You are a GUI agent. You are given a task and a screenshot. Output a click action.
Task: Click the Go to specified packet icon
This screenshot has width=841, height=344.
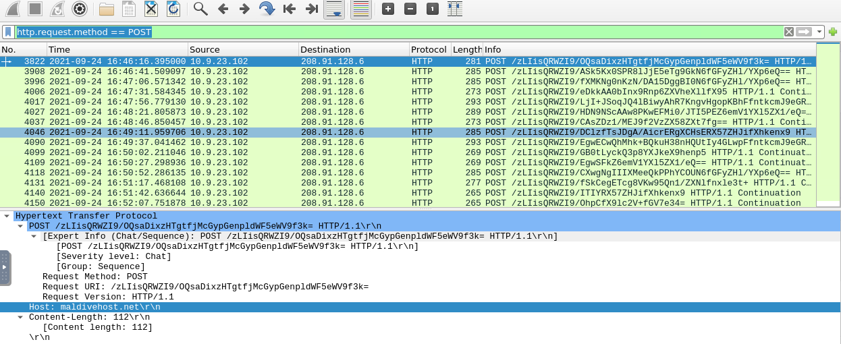[x=267, y=9]
